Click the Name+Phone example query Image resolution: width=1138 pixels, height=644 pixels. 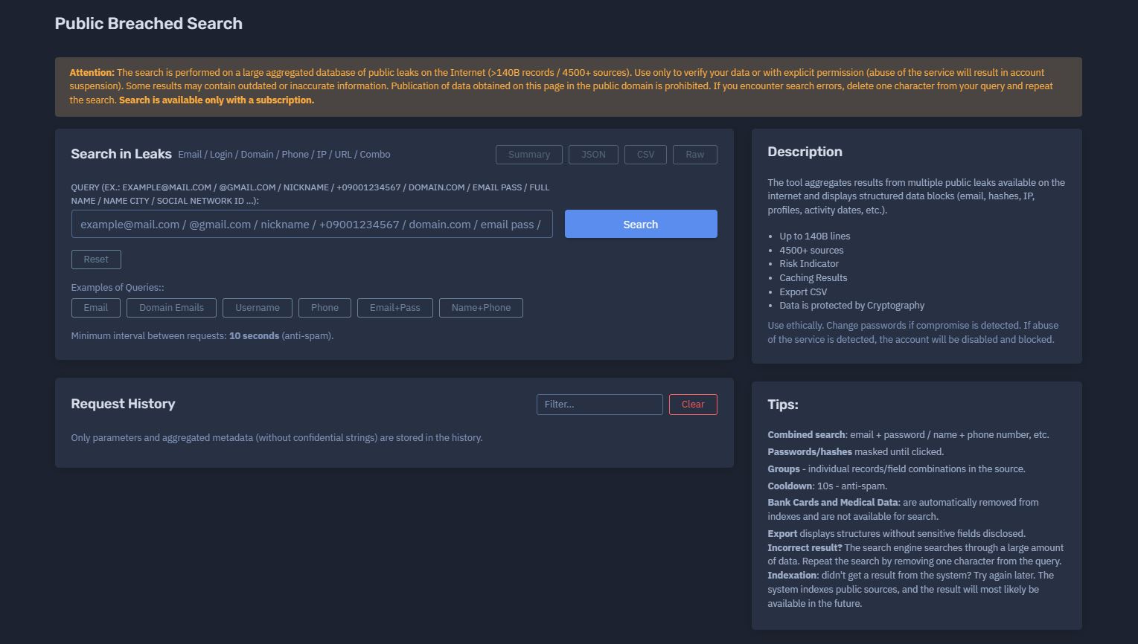[481, 308]
